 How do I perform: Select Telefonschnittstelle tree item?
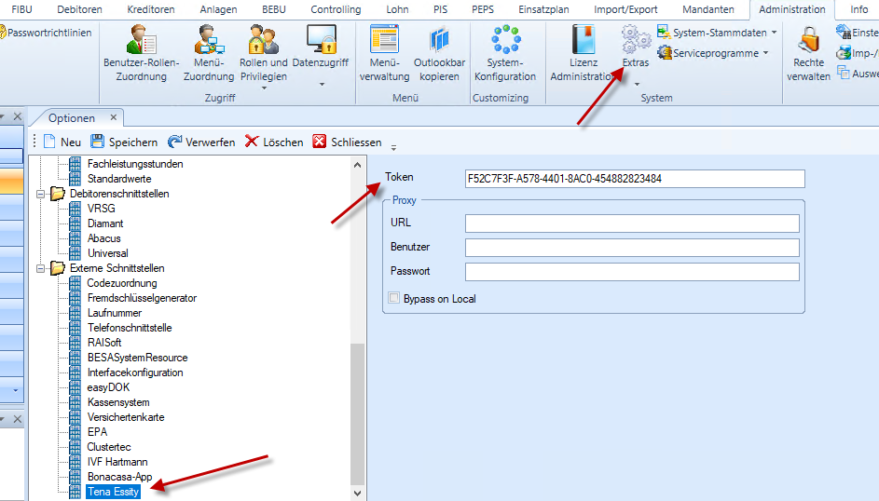[x=130, y=328]
